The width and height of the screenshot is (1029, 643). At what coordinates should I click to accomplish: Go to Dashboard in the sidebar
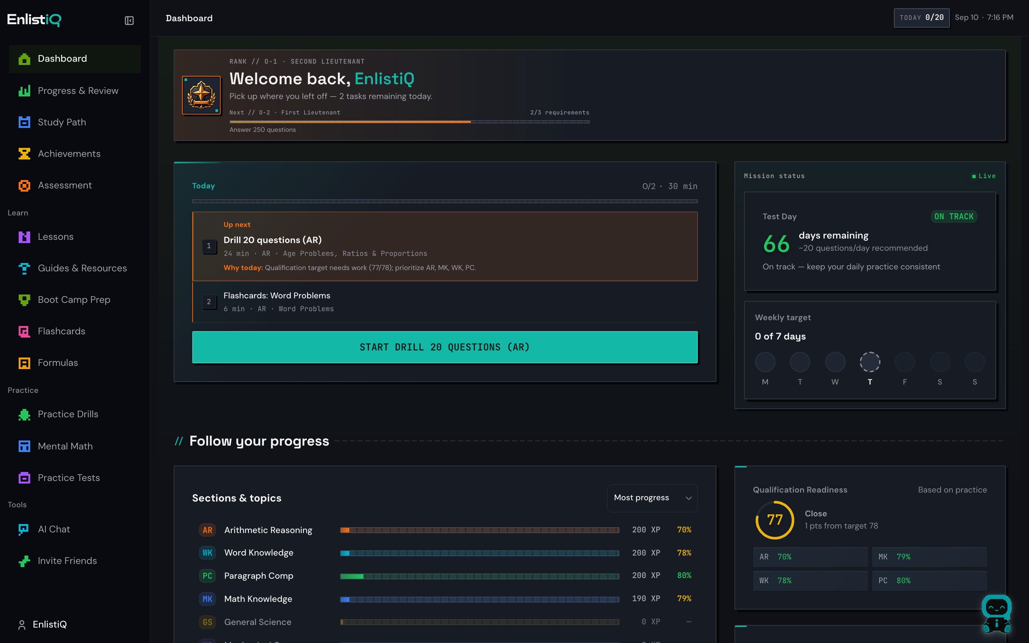click(75, 59)
